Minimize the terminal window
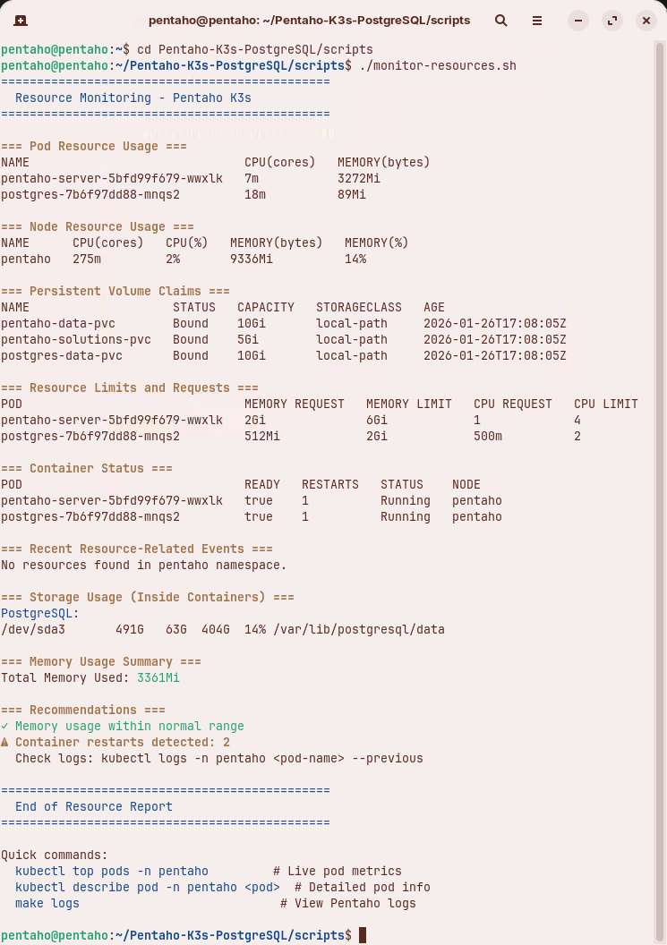Screen dimensions: 667x945 point(578,20)
